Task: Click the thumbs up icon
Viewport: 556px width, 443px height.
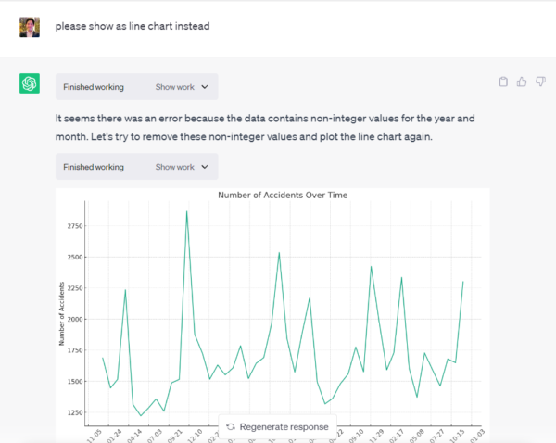Action: 522,82
